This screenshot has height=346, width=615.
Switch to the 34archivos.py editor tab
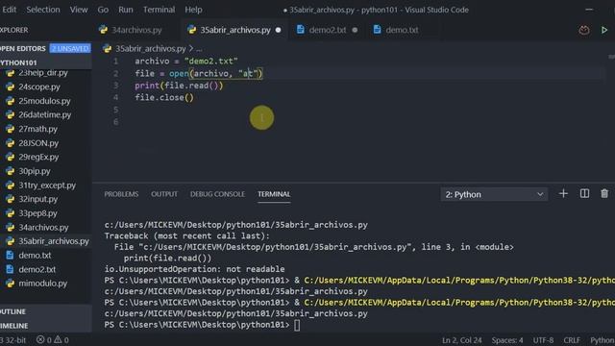[136, 30]
